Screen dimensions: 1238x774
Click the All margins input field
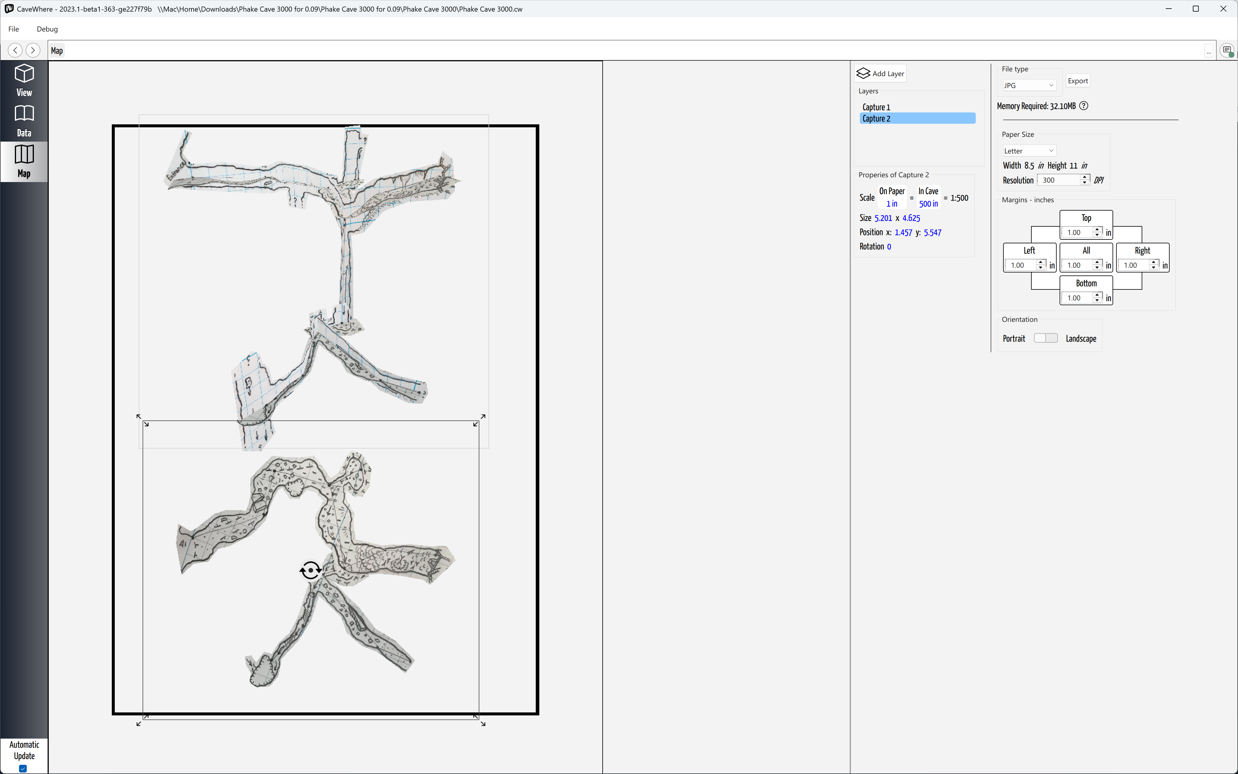click(1077, 265)
